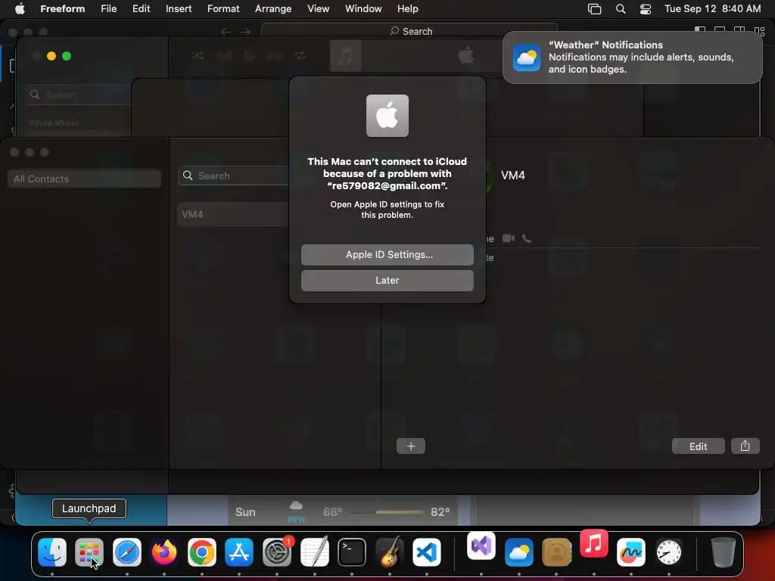
Task: Open the Help menu
Action: pyautogui.click(x=408, y=9)
